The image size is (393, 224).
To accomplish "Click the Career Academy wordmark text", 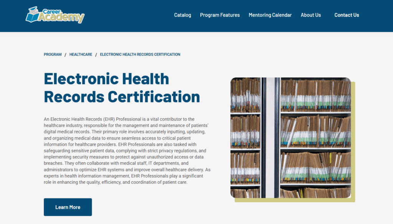I will [61, 15].
